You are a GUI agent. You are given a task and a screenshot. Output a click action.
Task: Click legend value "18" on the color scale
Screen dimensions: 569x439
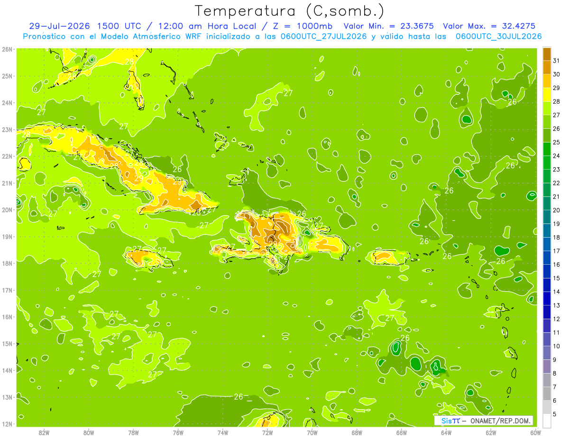point(557,237)
